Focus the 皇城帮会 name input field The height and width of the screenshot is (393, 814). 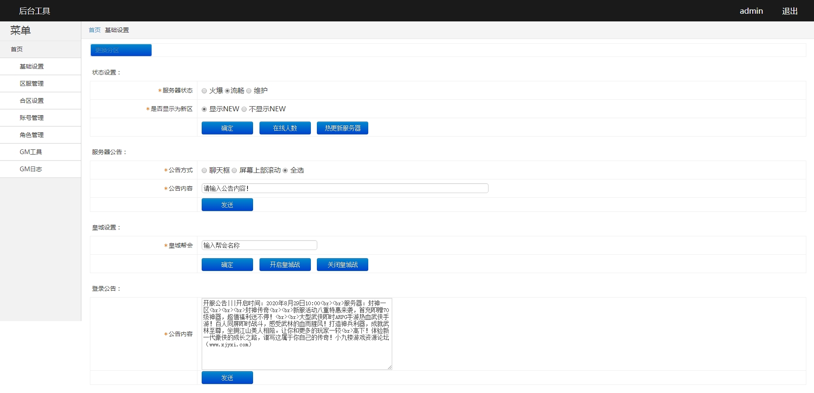coord(259,245)
